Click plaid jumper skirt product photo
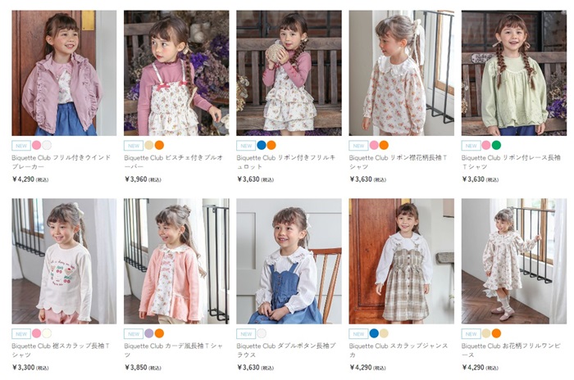574x380 pixels. pos(401,261)
